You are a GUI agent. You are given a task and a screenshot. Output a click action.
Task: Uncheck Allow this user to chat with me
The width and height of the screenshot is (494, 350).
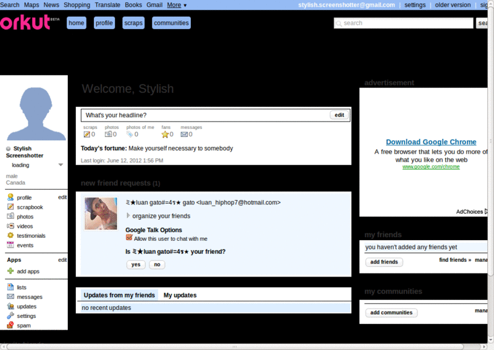click(129, 238)
